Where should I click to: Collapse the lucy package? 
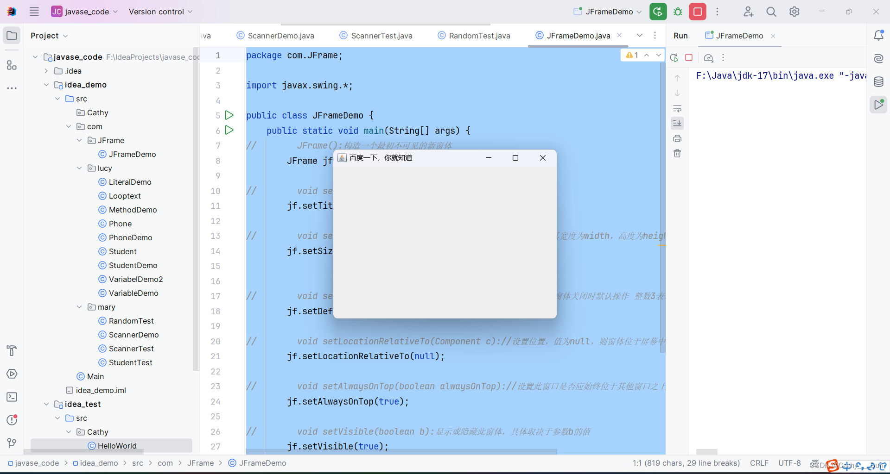point(79,168)
